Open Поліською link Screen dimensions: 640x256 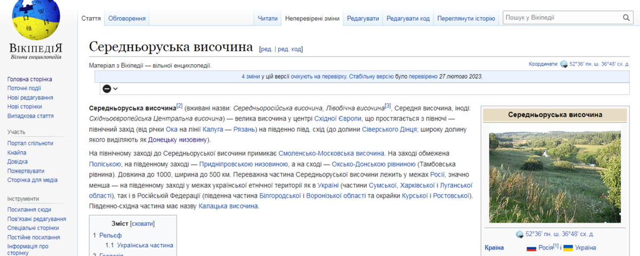[105, 164]
